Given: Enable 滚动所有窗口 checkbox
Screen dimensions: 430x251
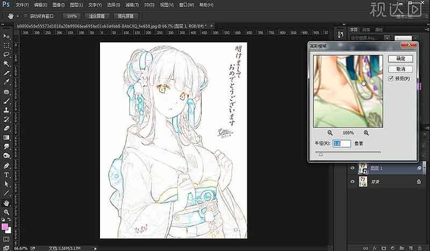Looking at the screenshot, I should click(x=25, y=16).
